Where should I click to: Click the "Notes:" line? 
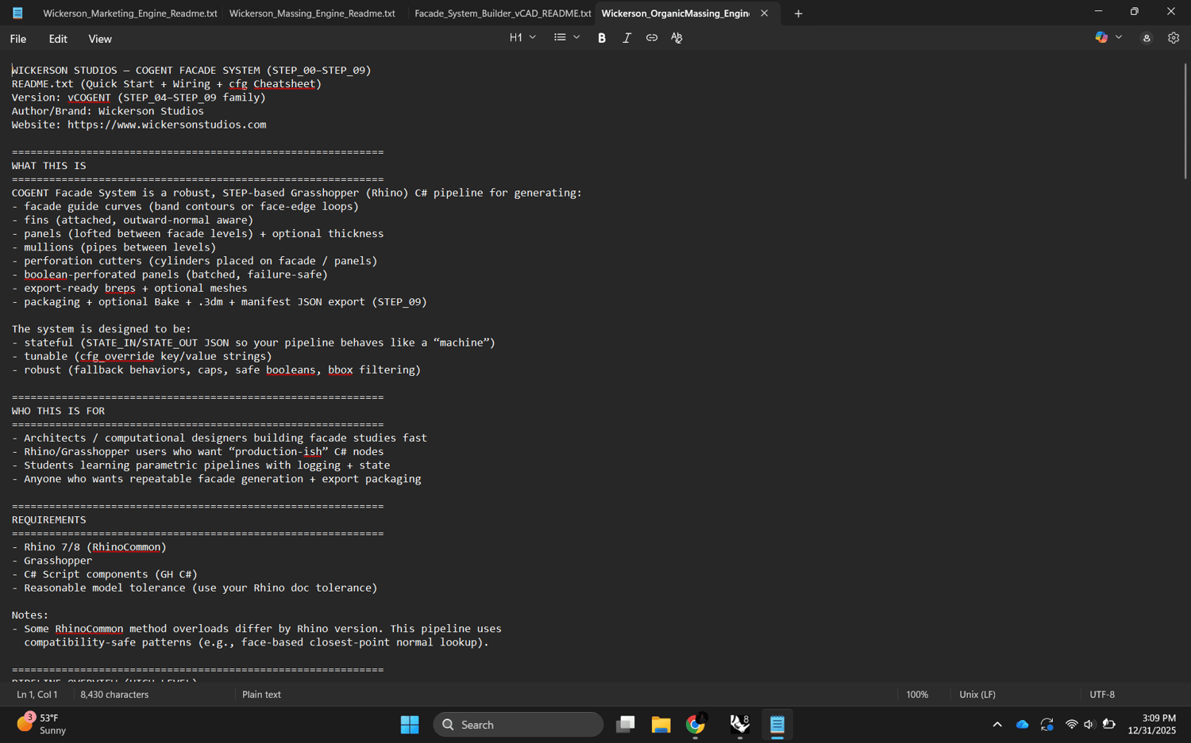click(x=30, y=615)
